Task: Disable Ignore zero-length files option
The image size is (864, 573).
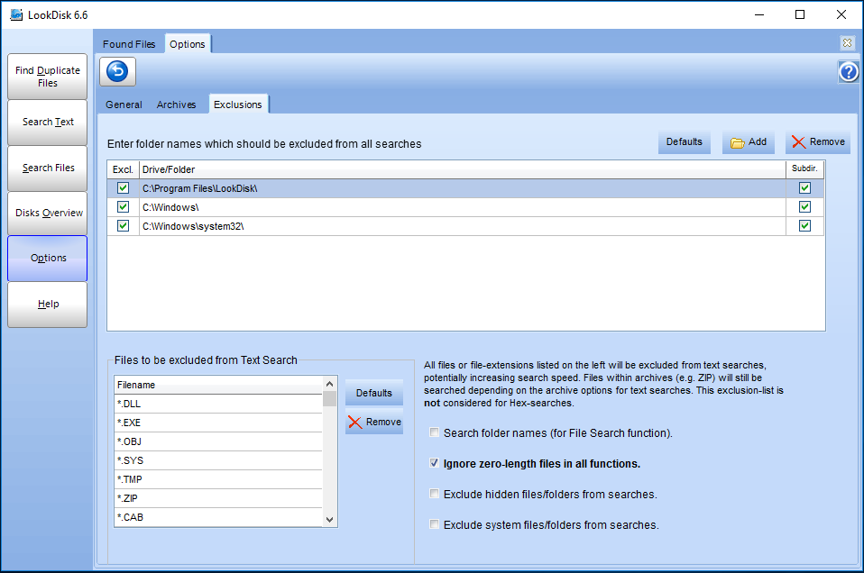Action: point(434,463)
